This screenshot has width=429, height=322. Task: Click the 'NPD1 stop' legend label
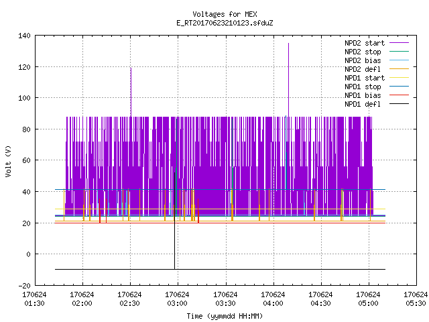[363, 87]
